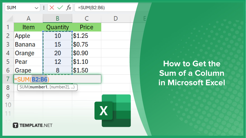Select the row 6 header

(8, 70)
